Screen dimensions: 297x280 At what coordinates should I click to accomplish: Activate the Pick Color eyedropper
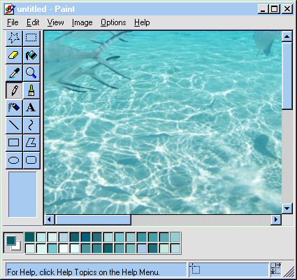tap(14, 73)
